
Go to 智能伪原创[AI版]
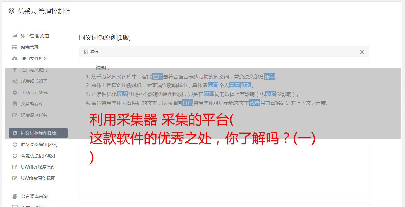38,156
